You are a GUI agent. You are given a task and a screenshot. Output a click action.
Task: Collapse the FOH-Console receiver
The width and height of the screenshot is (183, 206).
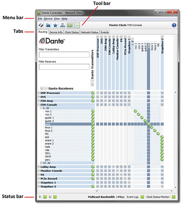tap(39, 105)
